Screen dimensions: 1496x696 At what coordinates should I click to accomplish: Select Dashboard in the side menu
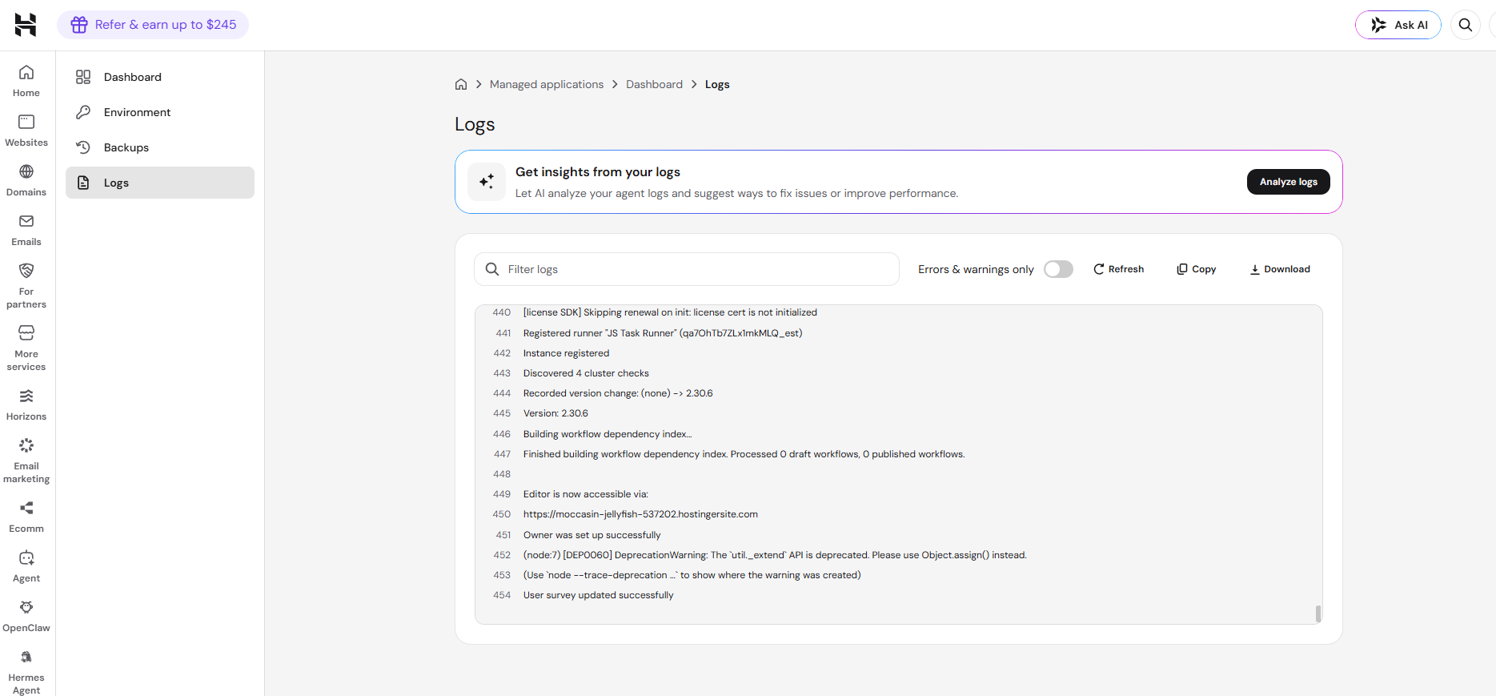pyautogui.click(x=160, y=77)
